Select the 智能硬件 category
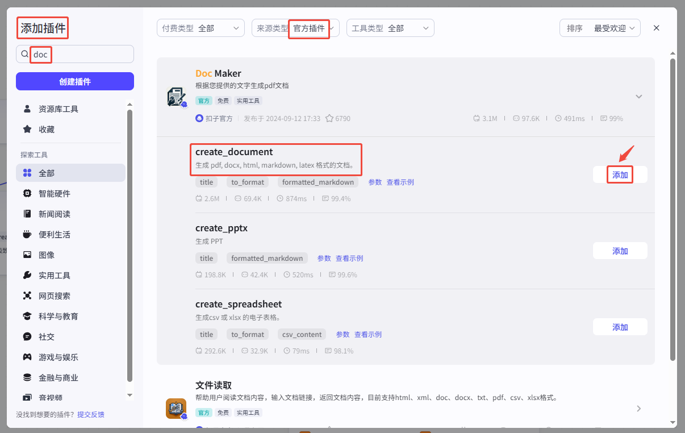Viewport: 685px width, 433px height. pyautogui.click(x=54, y=194)
